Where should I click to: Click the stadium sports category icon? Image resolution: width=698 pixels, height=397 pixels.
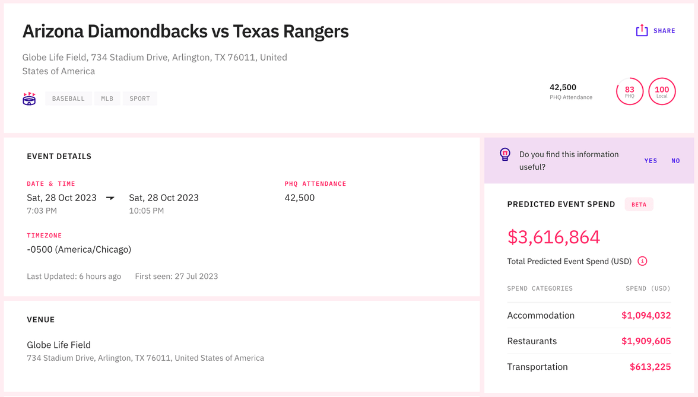pos(29,99)
